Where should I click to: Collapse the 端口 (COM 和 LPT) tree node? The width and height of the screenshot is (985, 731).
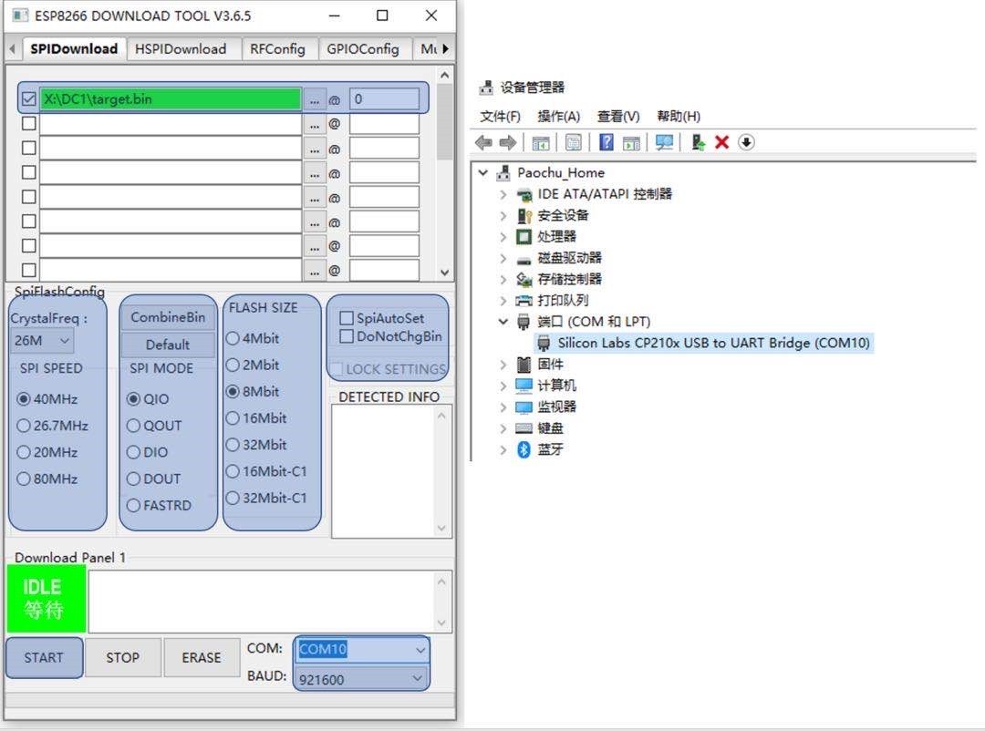[503, 322]
